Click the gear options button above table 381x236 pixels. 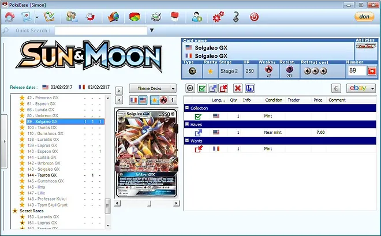coord(190,88)
